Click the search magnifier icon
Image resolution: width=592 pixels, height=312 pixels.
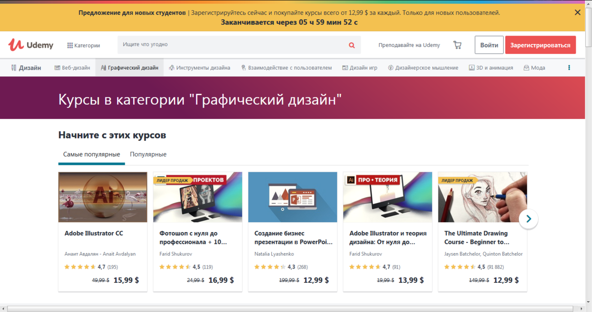coord(351,45)
